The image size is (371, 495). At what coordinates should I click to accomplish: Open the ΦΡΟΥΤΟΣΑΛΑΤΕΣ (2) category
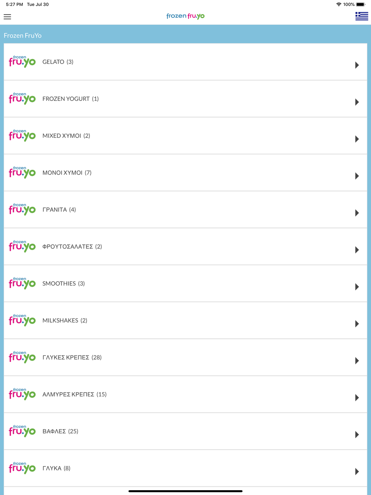point(185,246)
